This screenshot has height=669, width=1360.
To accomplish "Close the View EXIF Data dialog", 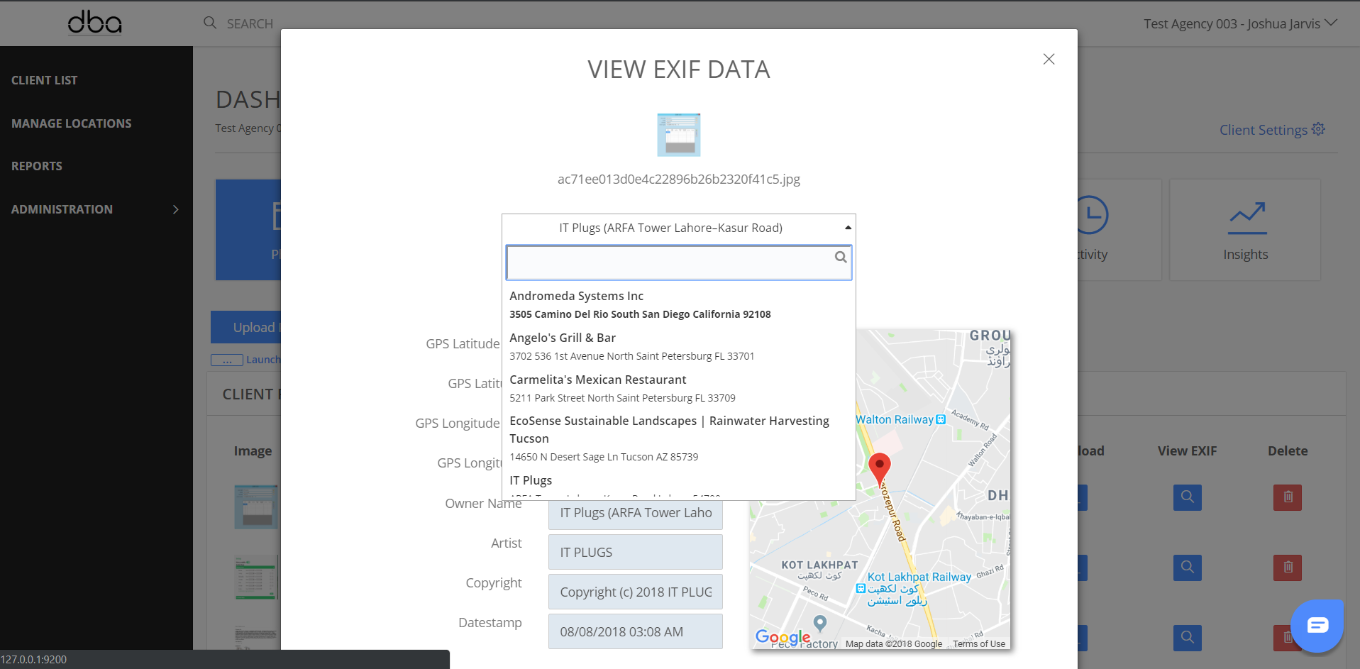I will (x=1049, y=59).
